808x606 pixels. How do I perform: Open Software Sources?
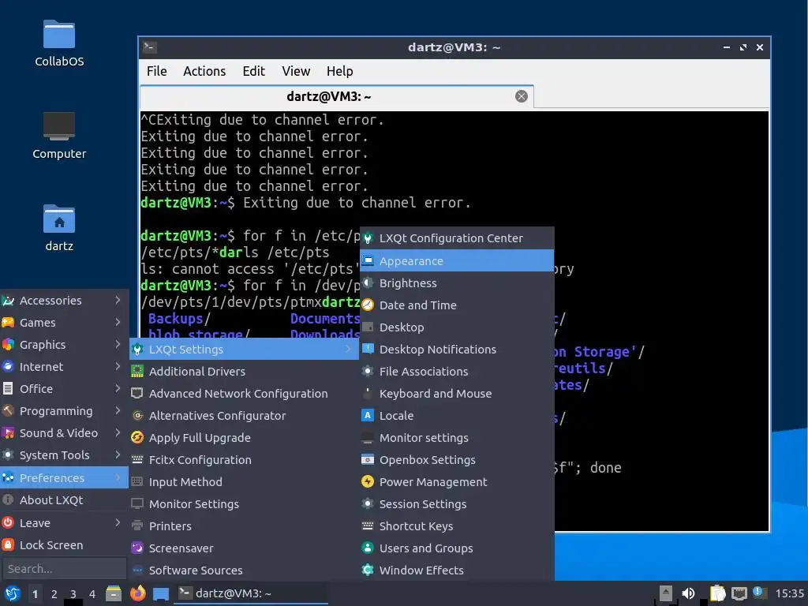point(244,570)
